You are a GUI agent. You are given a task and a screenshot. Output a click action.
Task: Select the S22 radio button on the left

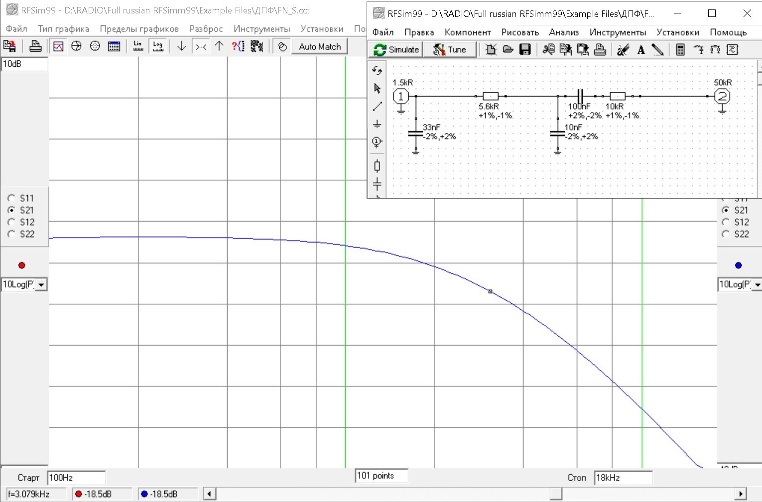(11, 234)
